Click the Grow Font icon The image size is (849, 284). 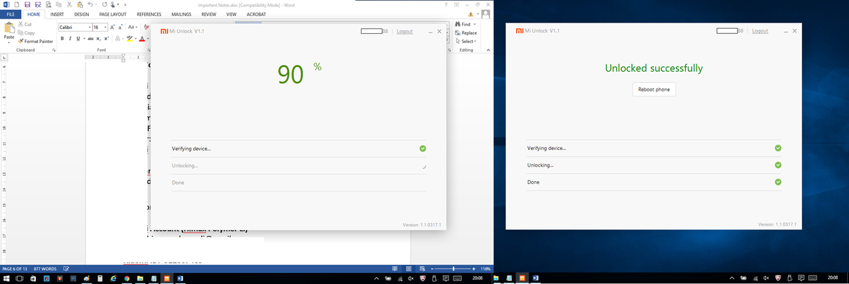[113, 27]
